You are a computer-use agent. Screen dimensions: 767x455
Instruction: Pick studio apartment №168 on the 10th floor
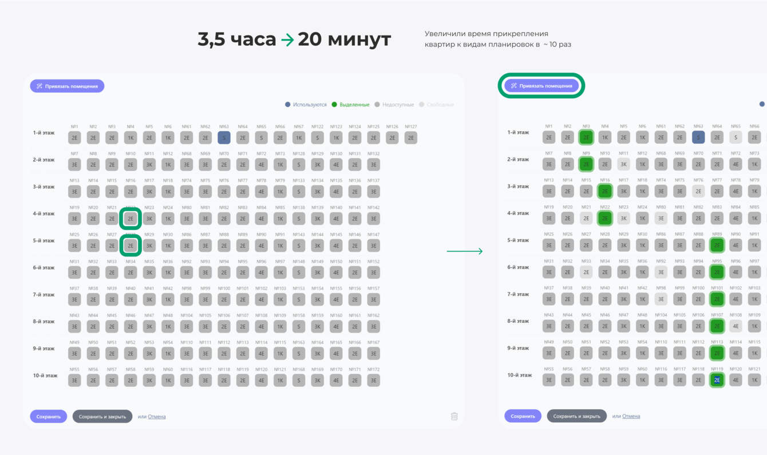299,380
